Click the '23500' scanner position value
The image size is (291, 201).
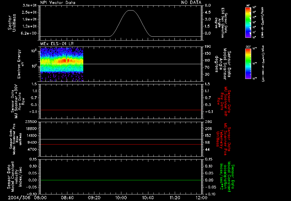point(31,122)
